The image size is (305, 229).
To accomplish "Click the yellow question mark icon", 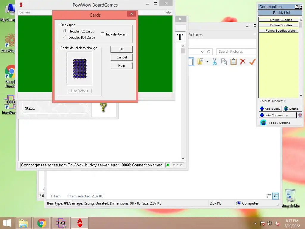I will (103, 107).
